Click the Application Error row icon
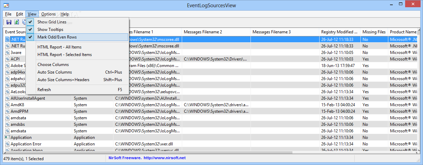 tap(8, 144)
